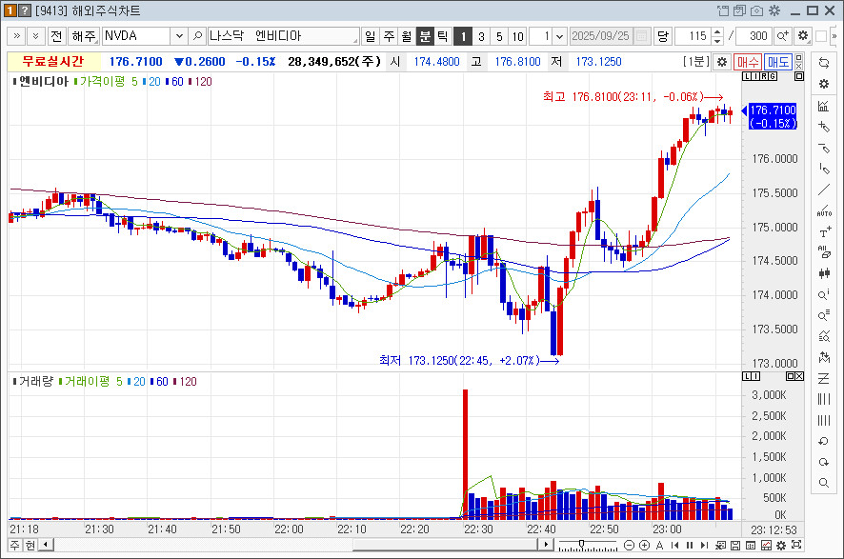This screenshot has width=844, height=559.
Task: Select the AUTO trendline tool
Action: pyautogui.click(x=824, y=210)
